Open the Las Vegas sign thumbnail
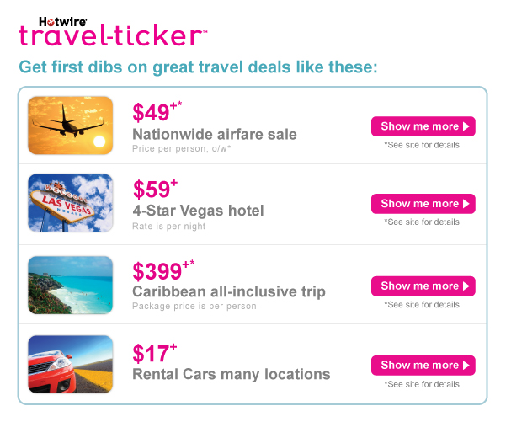Screen dimensions: 506x422 point(70,203)
